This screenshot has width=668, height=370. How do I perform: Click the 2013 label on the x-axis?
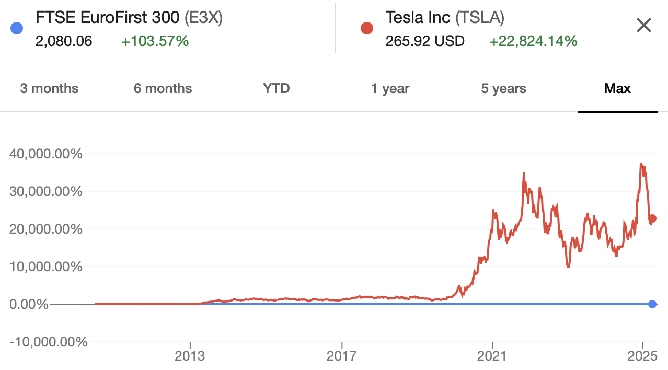190,356
